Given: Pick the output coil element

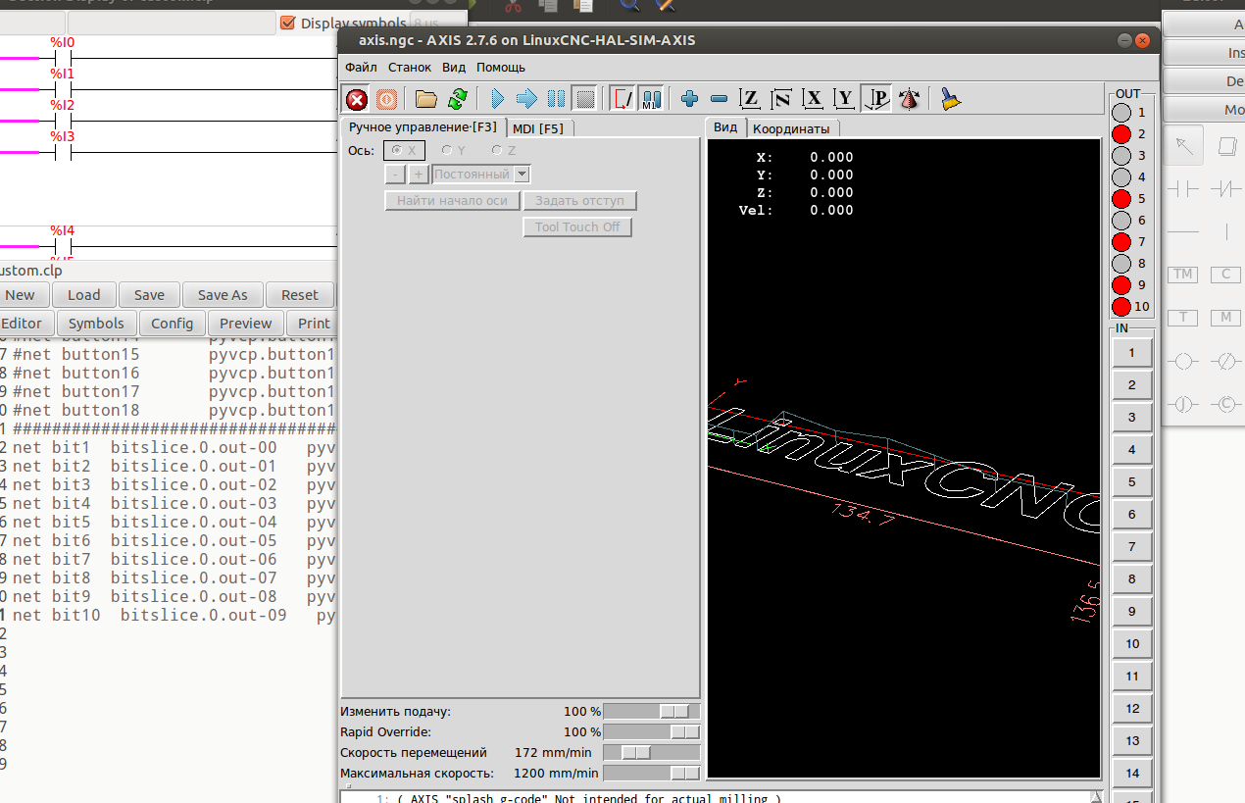Looking at the screenshot, I should pyautogui.click(x=1183, y=361).
